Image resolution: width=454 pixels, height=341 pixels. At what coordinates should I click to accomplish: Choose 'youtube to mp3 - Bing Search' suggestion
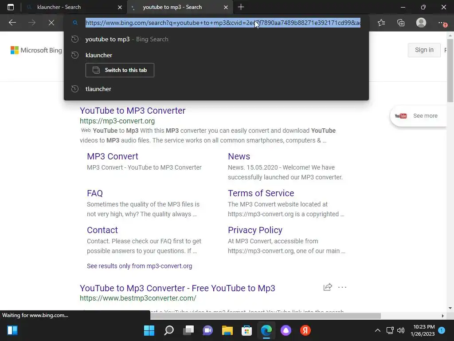tap(216, 39)
